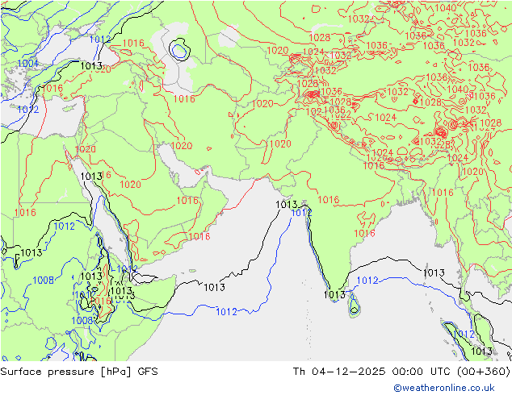Click the red 1028 label at top center
Image resolution: width=512 pixels, height=395 pixels.
pos(319,38)
